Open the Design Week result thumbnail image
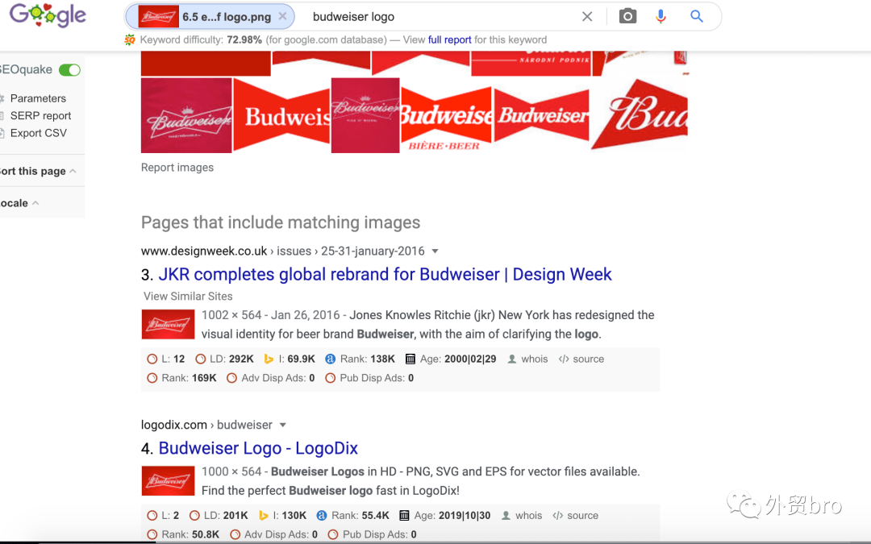871x544 pixels. pos(168,324)
